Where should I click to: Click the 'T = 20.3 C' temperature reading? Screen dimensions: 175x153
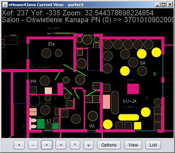pyautogui.click(x=46, y=103)
